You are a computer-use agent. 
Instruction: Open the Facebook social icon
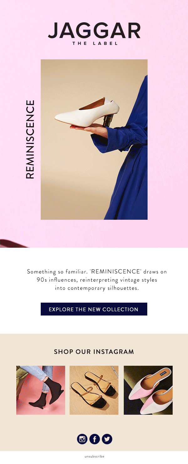95,439
